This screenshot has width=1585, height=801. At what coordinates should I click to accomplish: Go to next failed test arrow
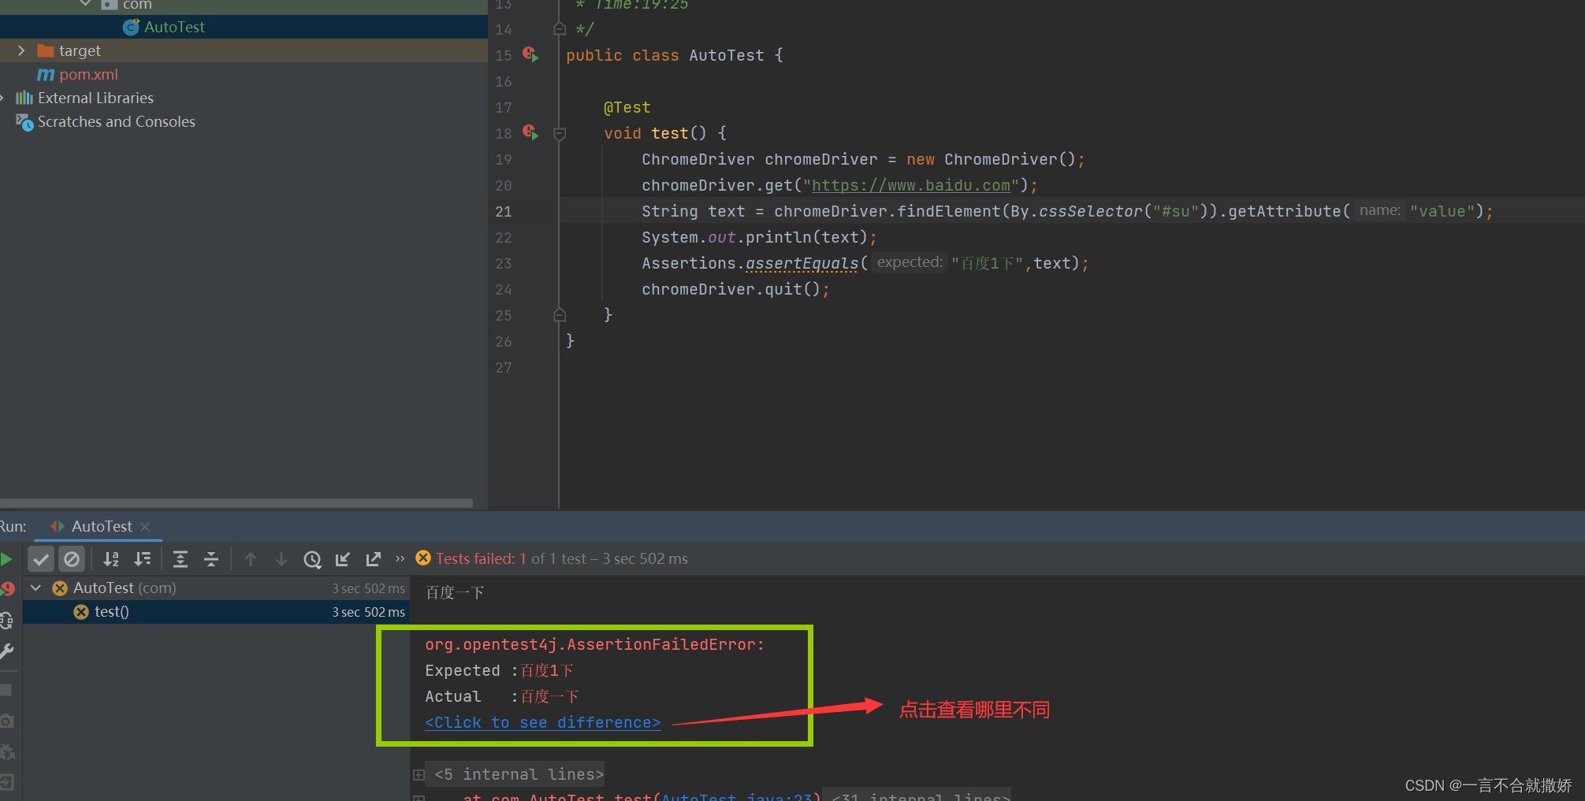(281, 559)
